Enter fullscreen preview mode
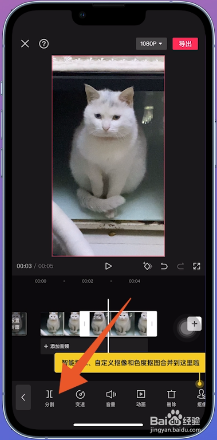The image size is (217, 440). (197, 266)
